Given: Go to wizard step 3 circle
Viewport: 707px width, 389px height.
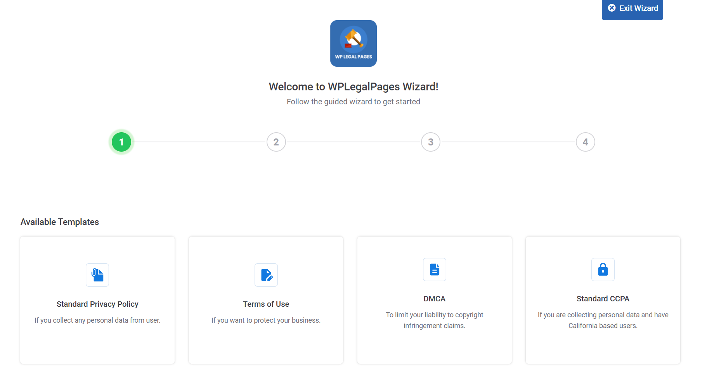Looking at the screenshot, I should click(431, 142).
